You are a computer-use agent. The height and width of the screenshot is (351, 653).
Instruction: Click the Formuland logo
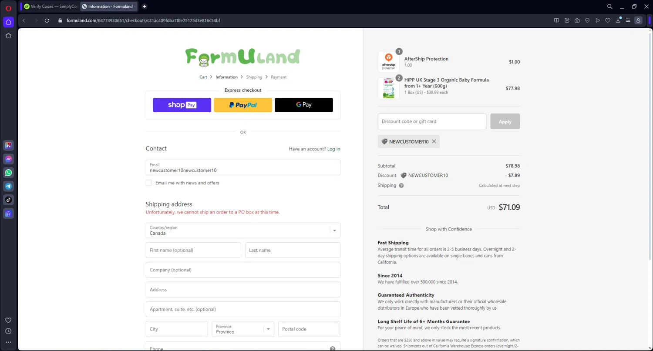(242, 57)
